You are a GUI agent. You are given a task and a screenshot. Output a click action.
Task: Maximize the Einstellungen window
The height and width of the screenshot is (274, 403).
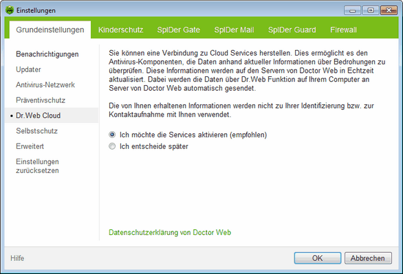pyautogui.click(x=371, y=10)
